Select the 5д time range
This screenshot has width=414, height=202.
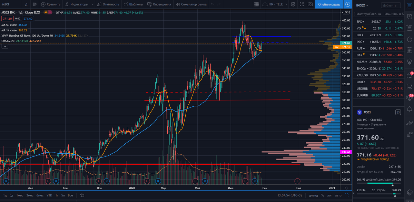[x=11, y=195]
